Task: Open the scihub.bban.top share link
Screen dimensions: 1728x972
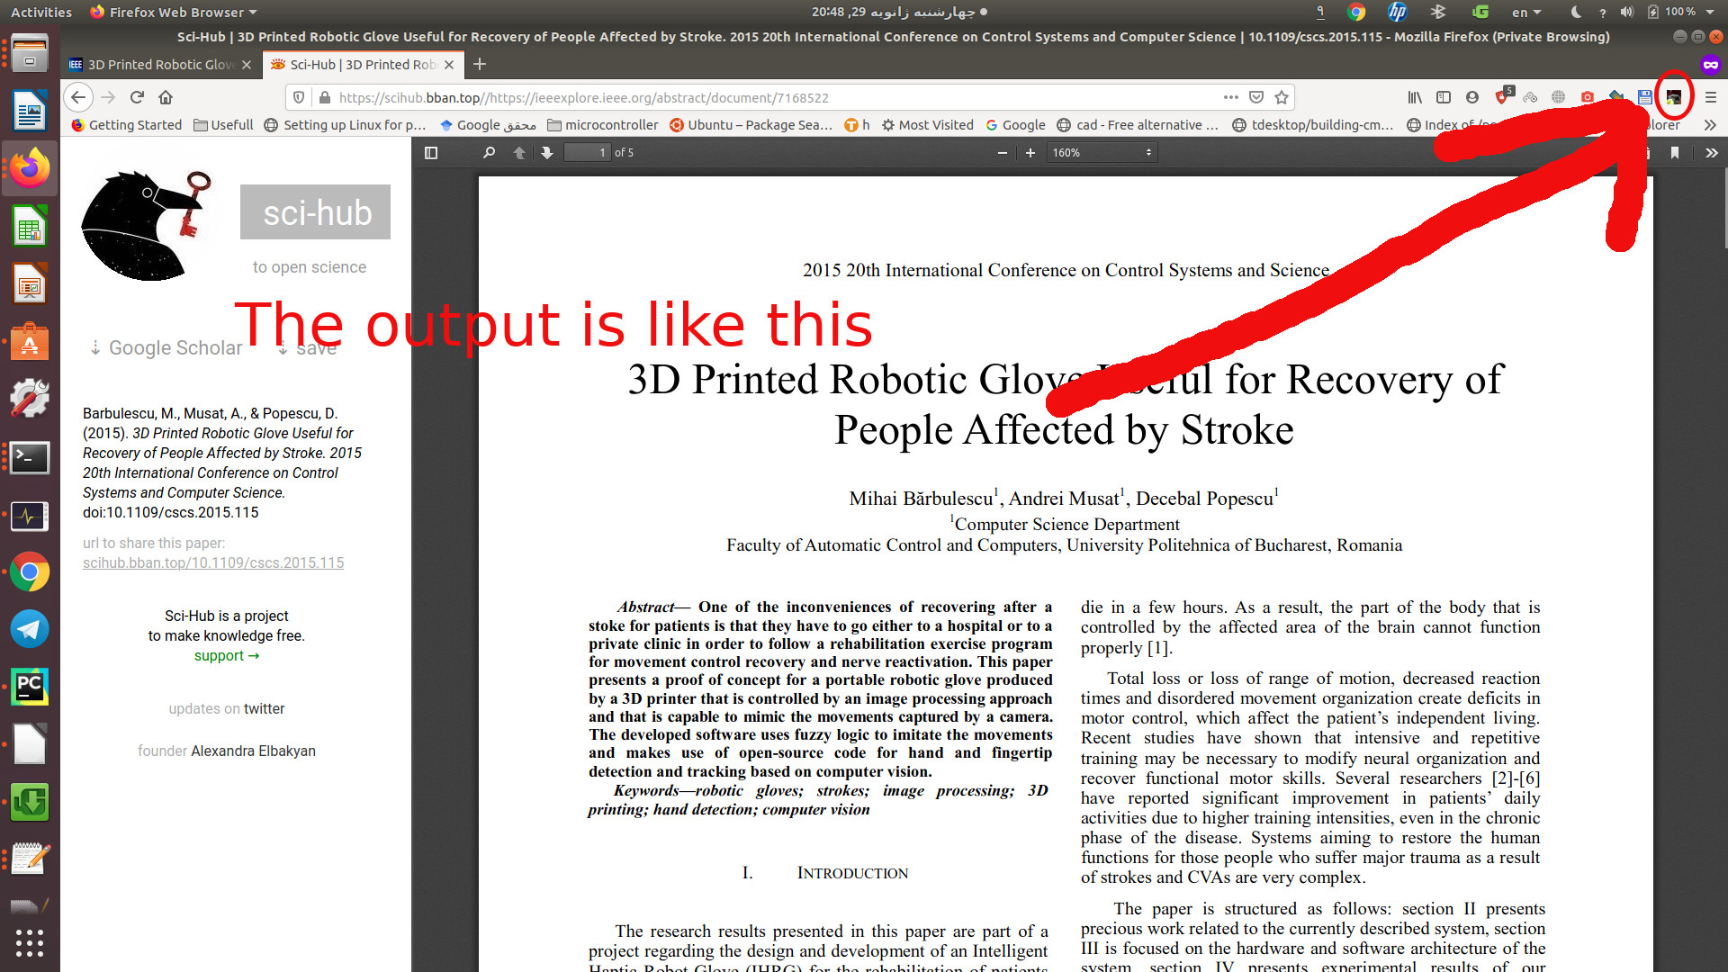Action: 213,563
